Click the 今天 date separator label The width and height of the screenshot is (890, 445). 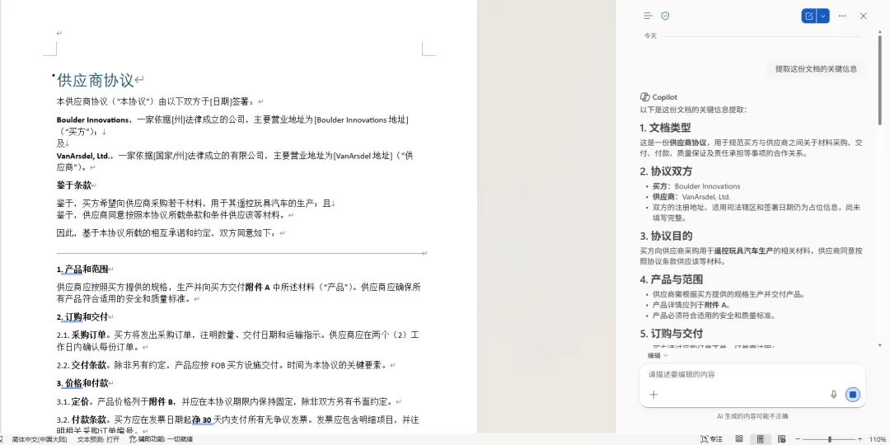pos(650,35)
